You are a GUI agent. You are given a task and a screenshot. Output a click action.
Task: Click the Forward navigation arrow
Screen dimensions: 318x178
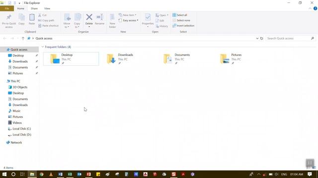click(x=12, y=39)
